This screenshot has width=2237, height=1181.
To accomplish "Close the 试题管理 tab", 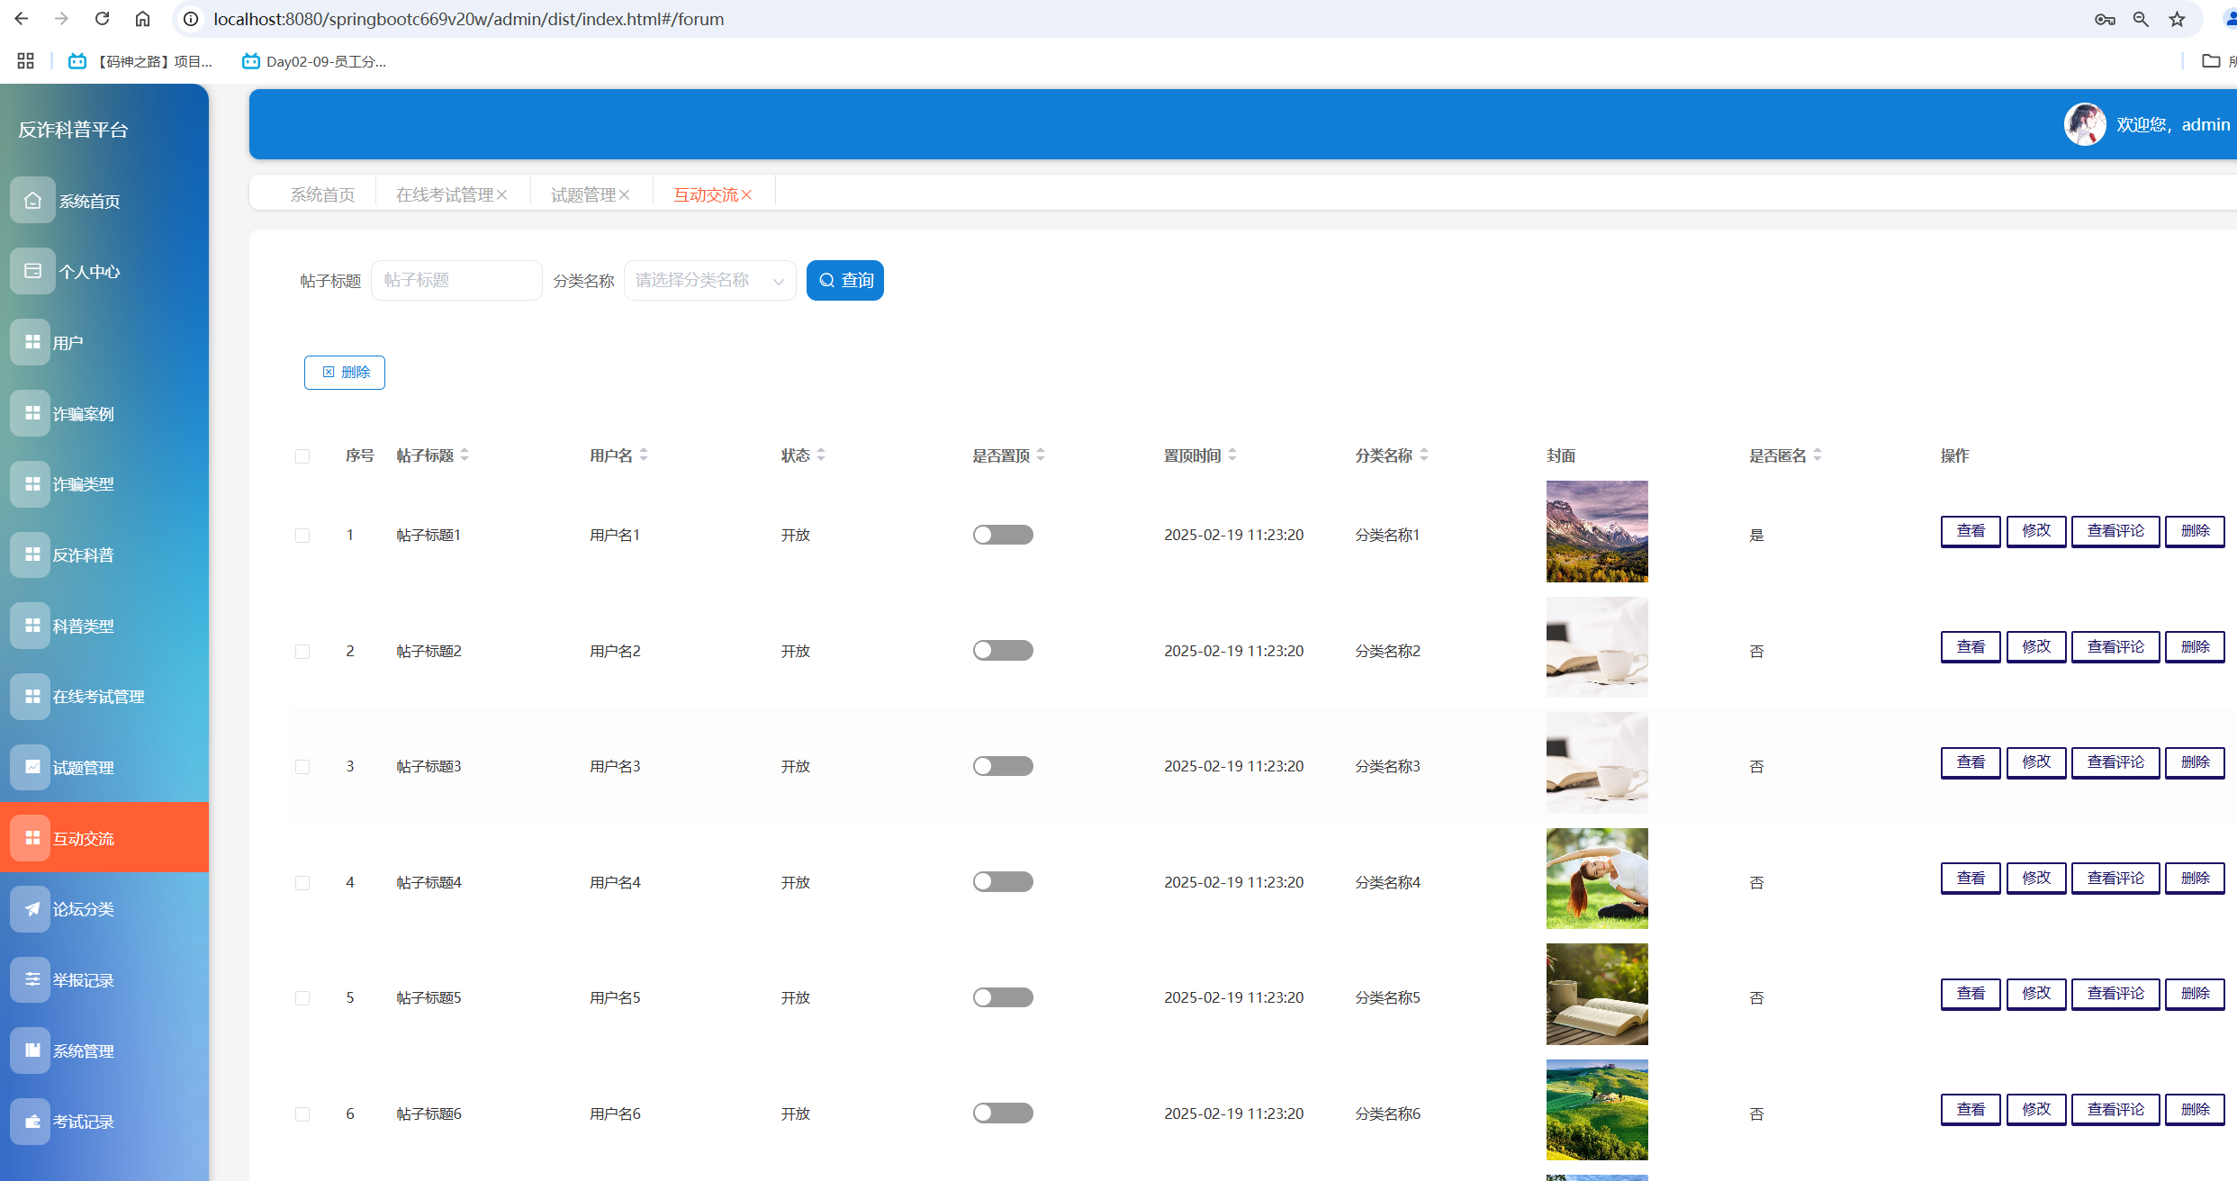I will pyautogui.click(x=625, y=195).
